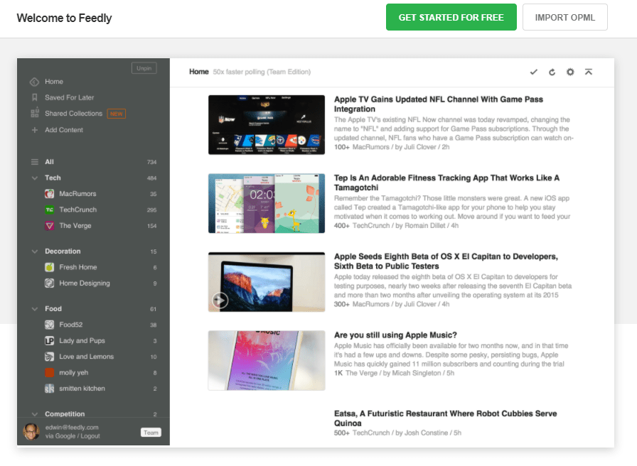This screenshot has width=637, height=466.
Task: Click the Shared Collections grid icon
Action: [x=35, y=113]
